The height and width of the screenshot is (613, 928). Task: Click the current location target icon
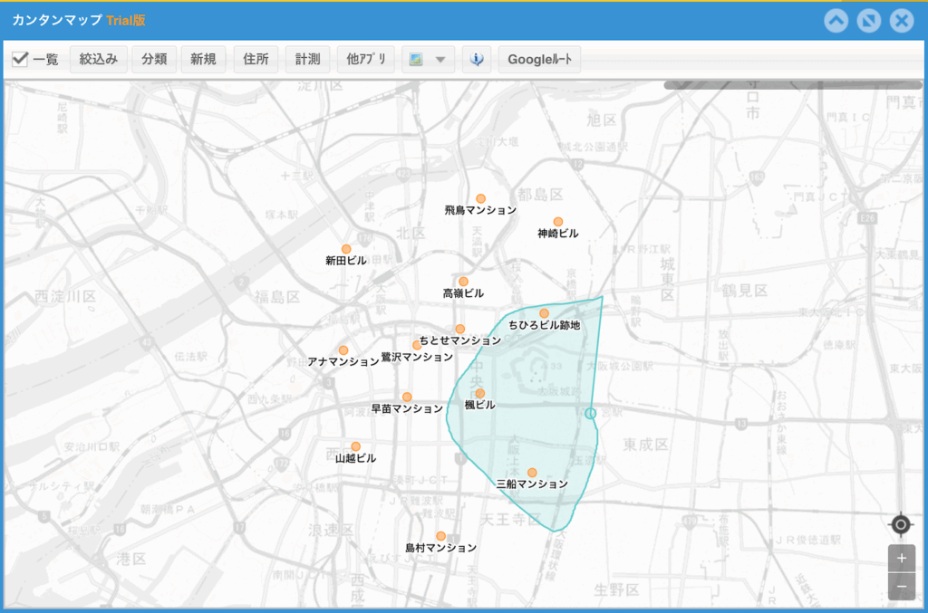900,524
